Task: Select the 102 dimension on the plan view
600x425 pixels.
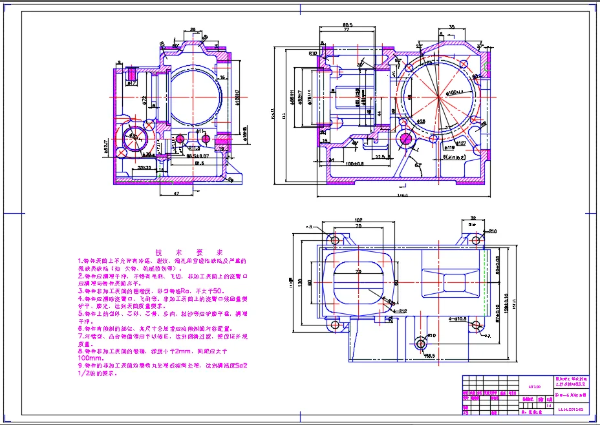Action: [x=358, y=220]
